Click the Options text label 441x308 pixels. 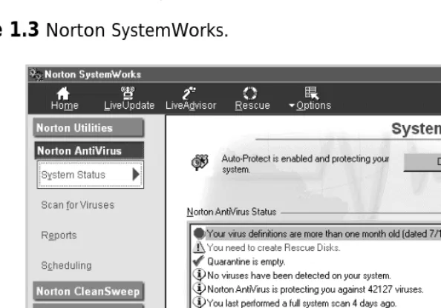click(313, 105)
